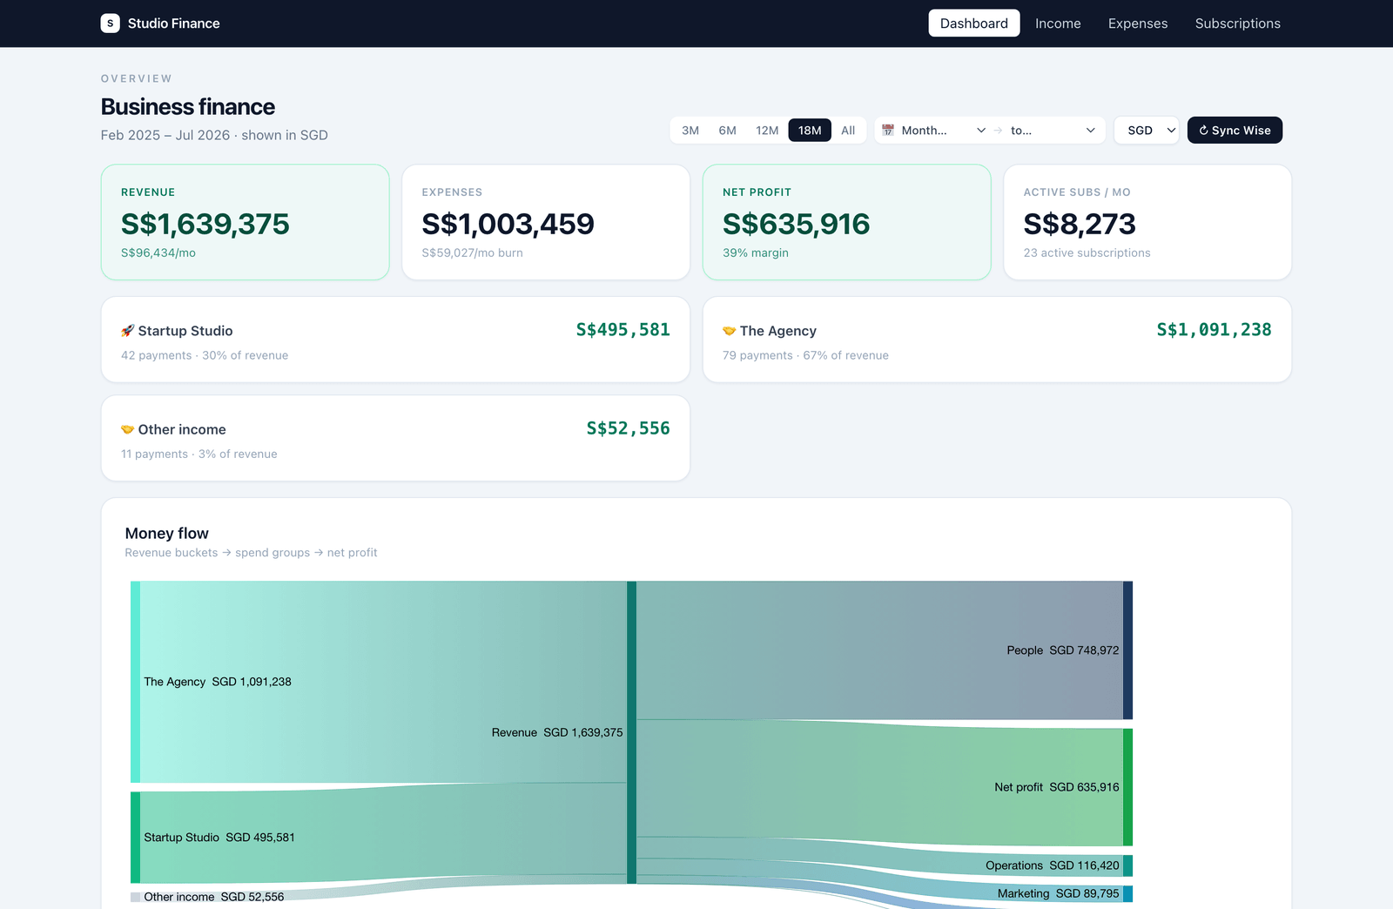1393x909 pixels.
Task: Click the Startup Studio revenue card
Action: tap(395, 340)
